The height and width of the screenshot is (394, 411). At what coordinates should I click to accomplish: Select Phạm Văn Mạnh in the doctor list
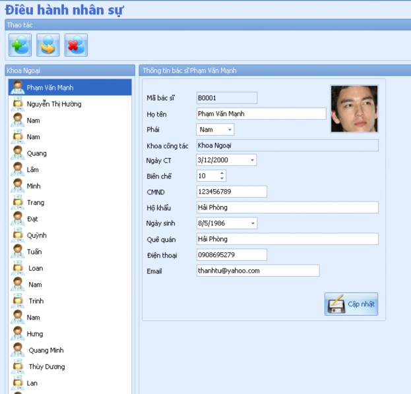(50, 87)
